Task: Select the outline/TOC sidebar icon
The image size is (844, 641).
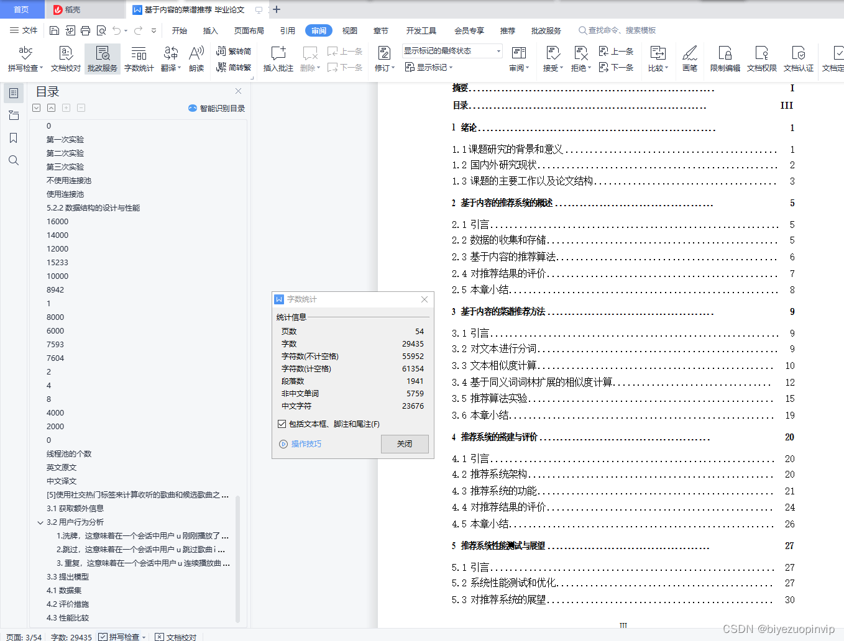Action: coord(14,93)
